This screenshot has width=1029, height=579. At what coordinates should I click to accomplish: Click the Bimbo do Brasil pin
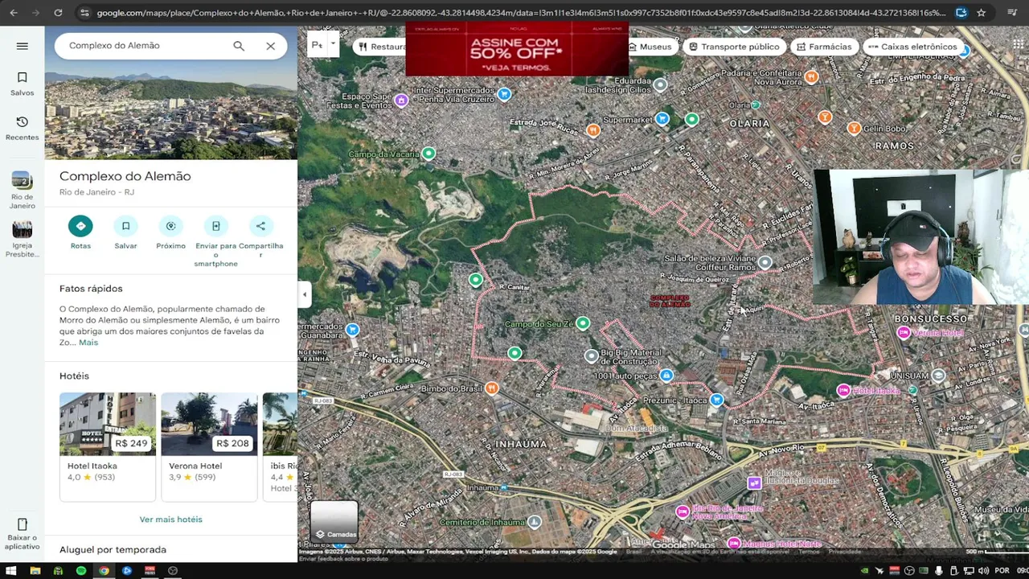492,388
